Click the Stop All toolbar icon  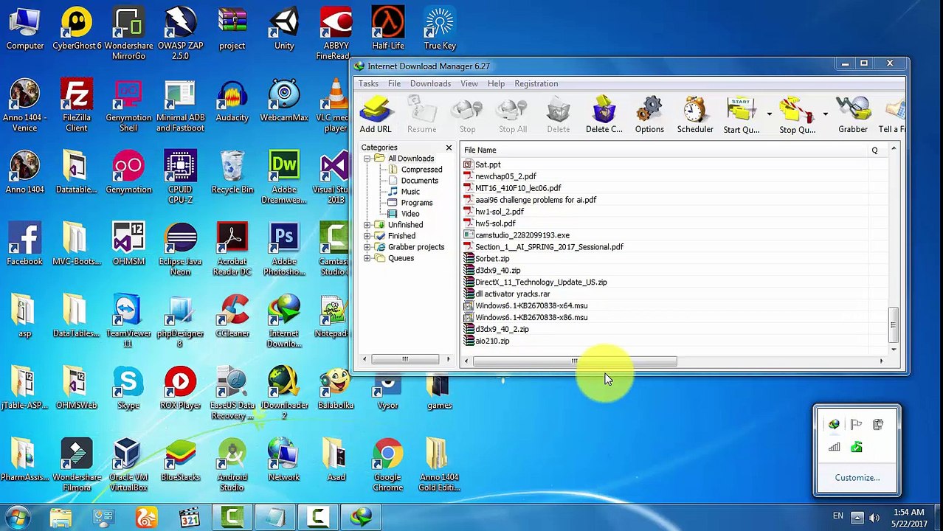[x=512, y=114]
